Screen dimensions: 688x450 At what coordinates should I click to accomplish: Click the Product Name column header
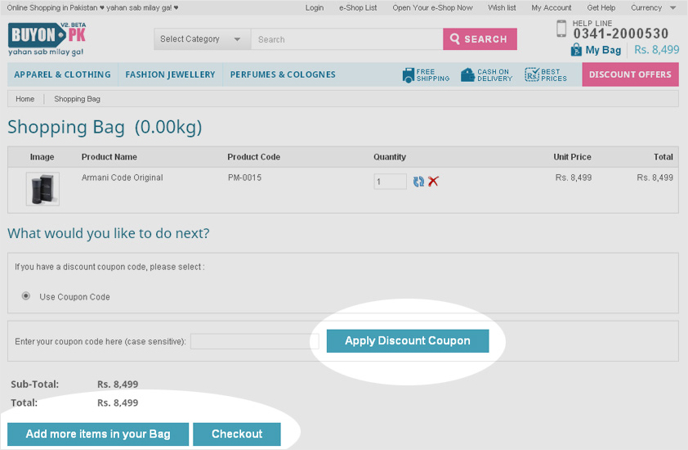(109, 157)
